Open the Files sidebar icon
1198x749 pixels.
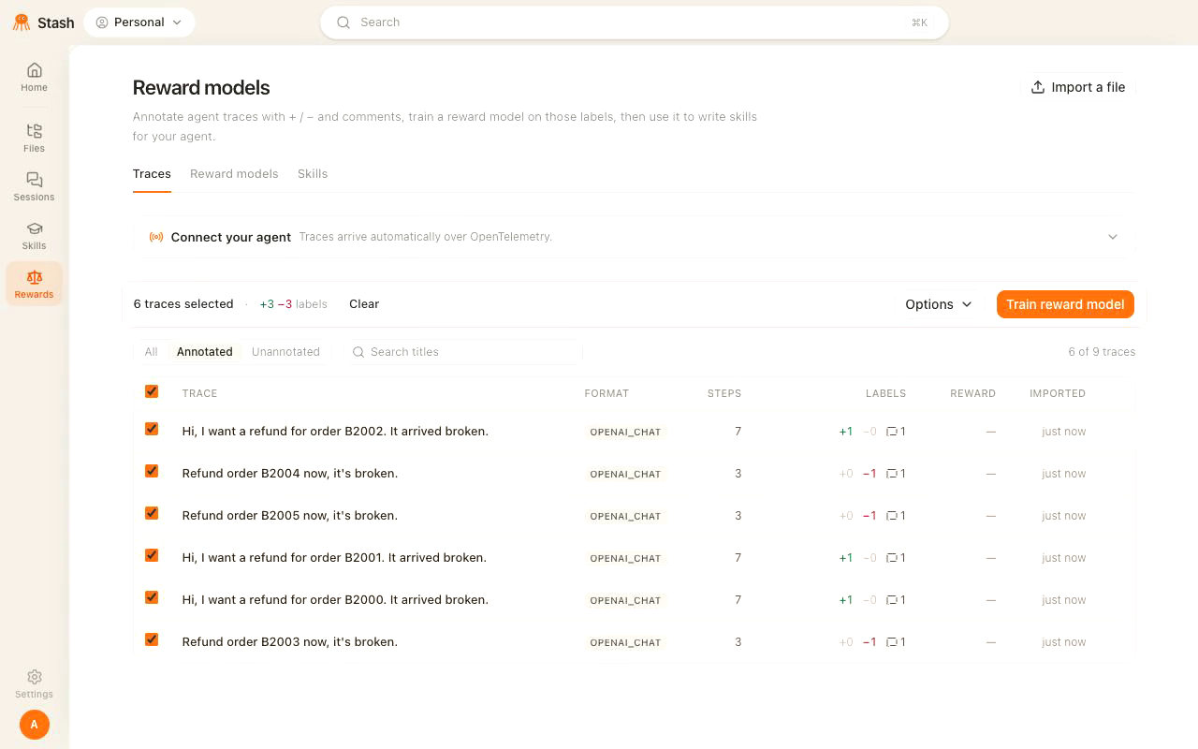click(x=34, y=131)
